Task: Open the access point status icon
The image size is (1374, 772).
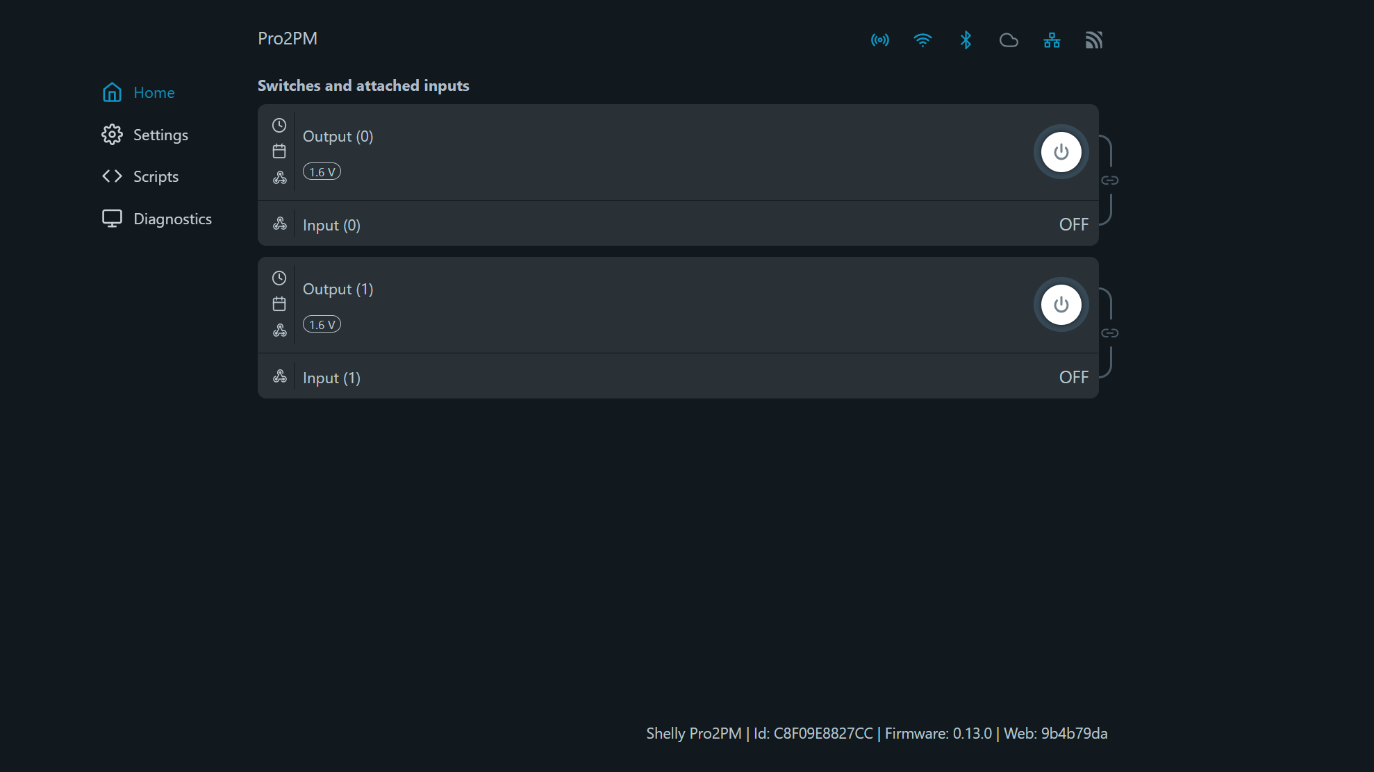Action: tap(879, 40)
